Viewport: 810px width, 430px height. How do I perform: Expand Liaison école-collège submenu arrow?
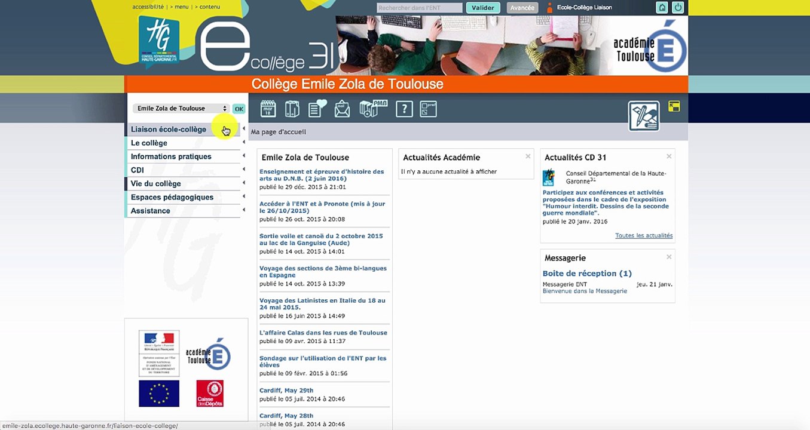pyautogui.click(x=244, y=129)
